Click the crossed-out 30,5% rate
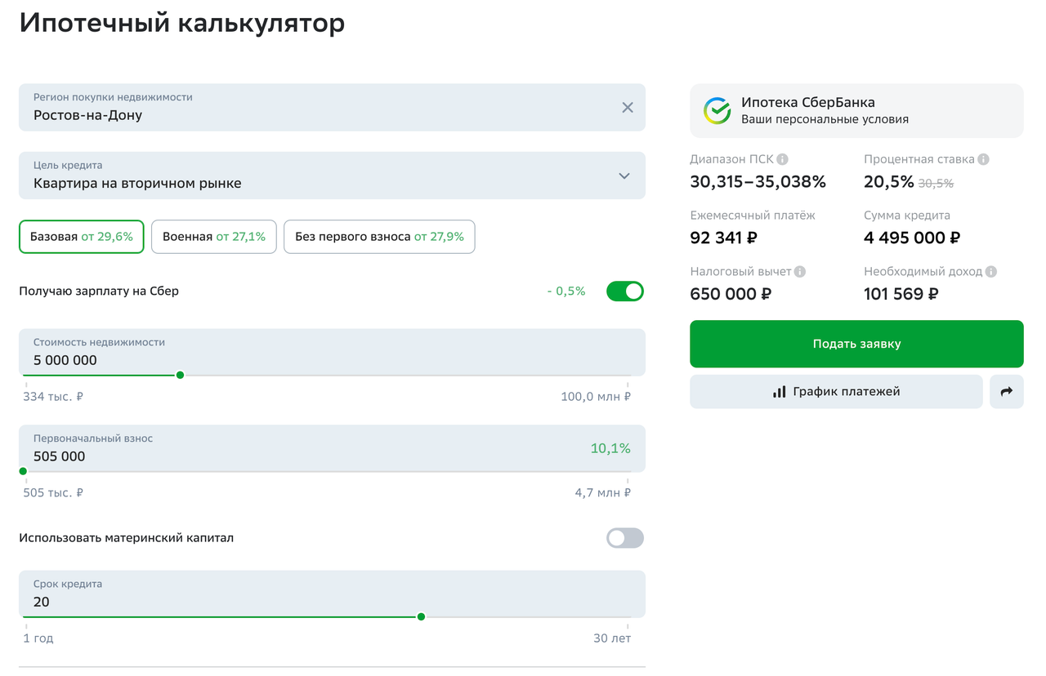 (x=936, y=184)
